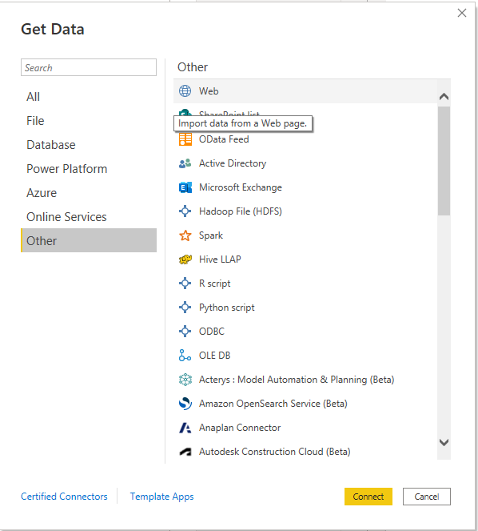Select the Azure category
Screen dimensions: 478x531
click(42, 193)
